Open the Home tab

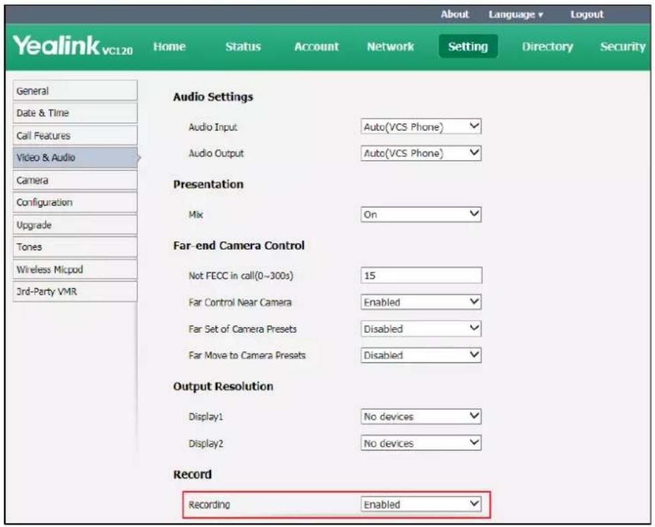point(169,46)
